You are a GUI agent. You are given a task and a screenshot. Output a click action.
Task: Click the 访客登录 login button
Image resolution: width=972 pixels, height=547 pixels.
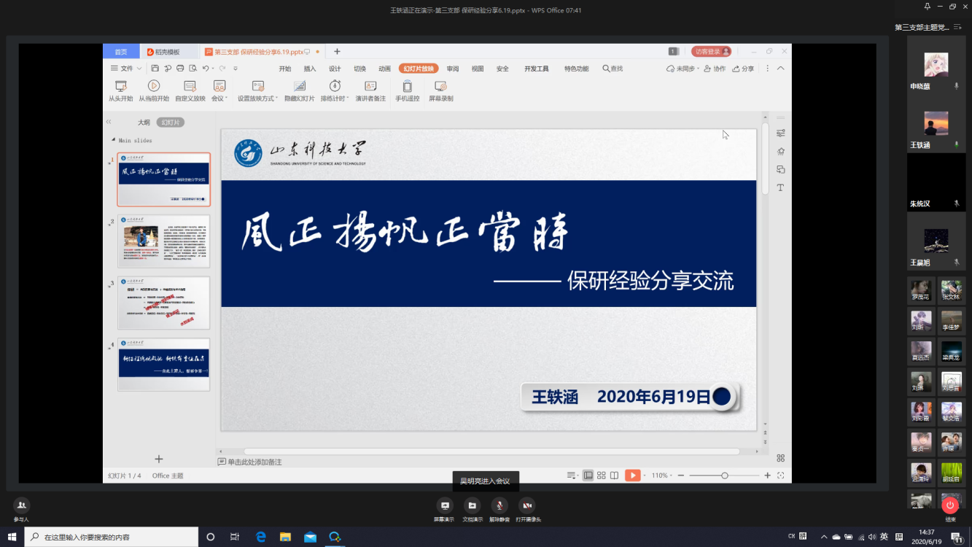[x=712, y=52]
